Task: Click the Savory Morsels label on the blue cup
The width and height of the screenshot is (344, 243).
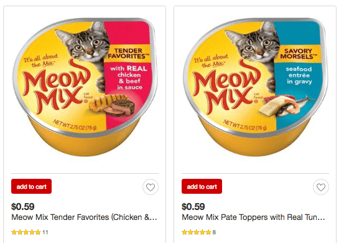Action: click(298, 54)
